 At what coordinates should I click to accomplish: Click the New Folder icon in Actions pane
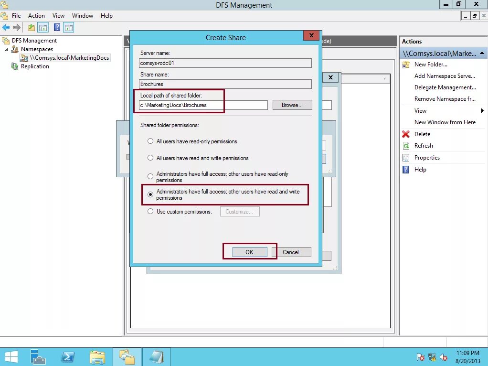click(x=406, y=65)
